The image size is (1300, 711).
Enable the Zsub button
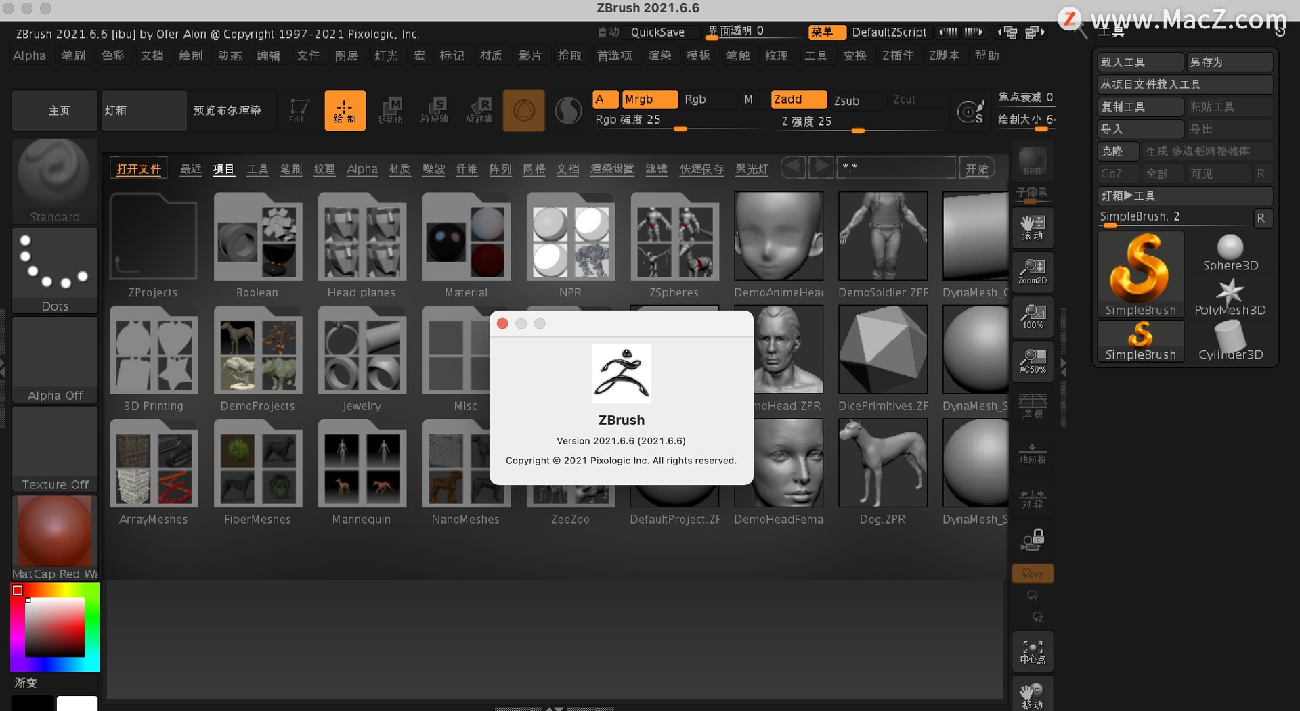click(859, 100)
